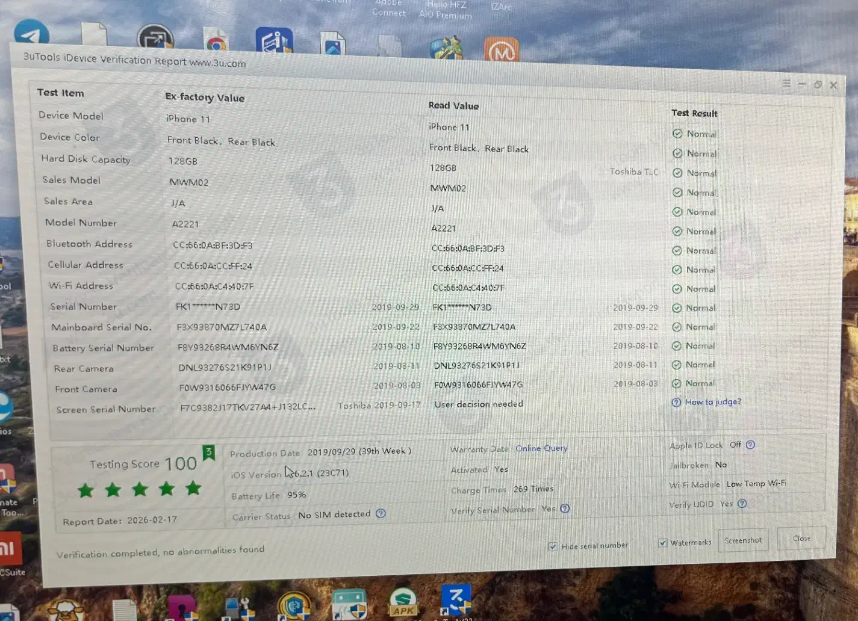Open the How to judge link

(713, 402)
